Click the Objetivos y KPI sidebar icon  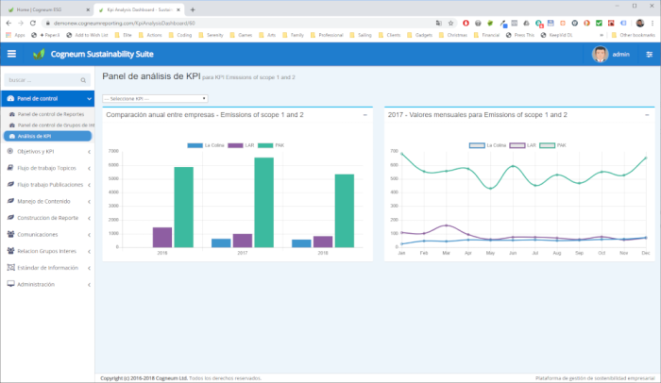click(x=9, y=151)
